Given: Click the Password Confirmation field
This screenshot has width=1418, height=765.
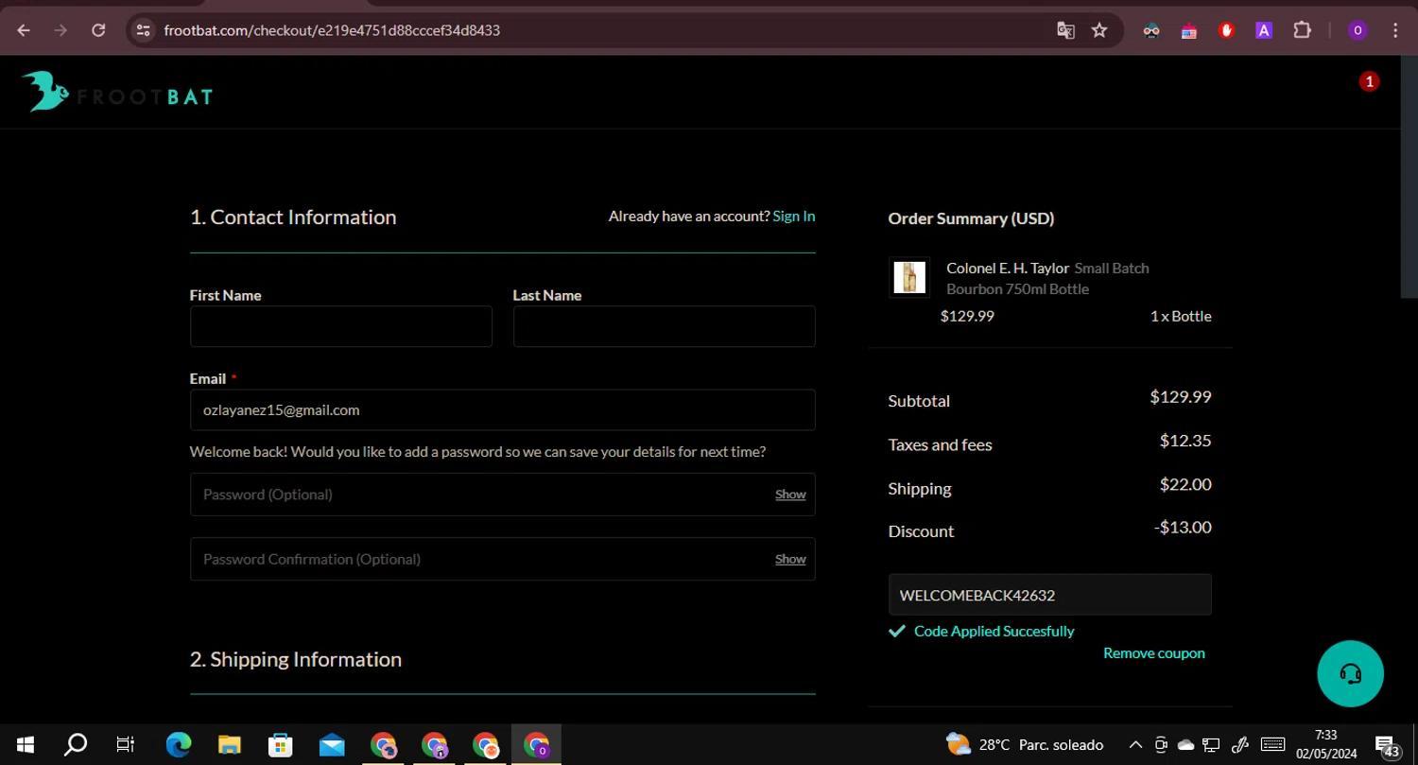Looking at the screenshot, I should coord(502,559).
